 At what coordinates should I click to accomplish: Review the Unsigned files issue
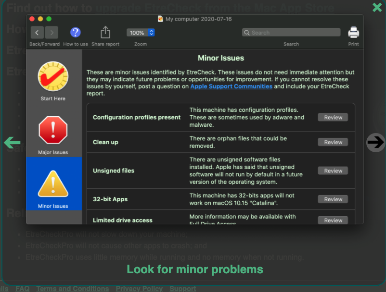pos(333,170)
